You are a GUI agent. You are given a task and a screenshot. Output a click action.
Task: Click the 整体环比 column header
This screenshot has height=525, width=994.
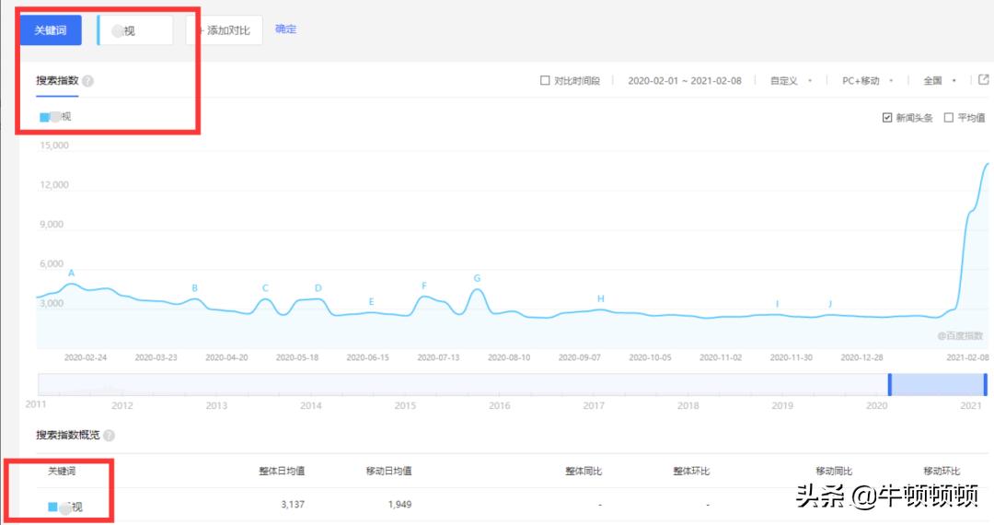tap(691, 471)
